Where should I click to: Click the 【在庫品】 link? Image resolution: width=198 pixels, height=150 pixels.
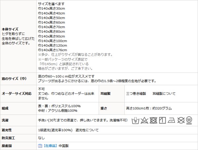[x=50, y=146]
